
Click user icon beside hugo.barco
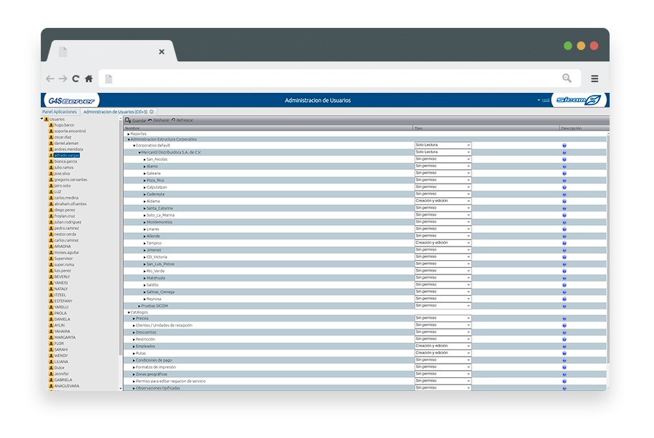click(x=52, y=125)
